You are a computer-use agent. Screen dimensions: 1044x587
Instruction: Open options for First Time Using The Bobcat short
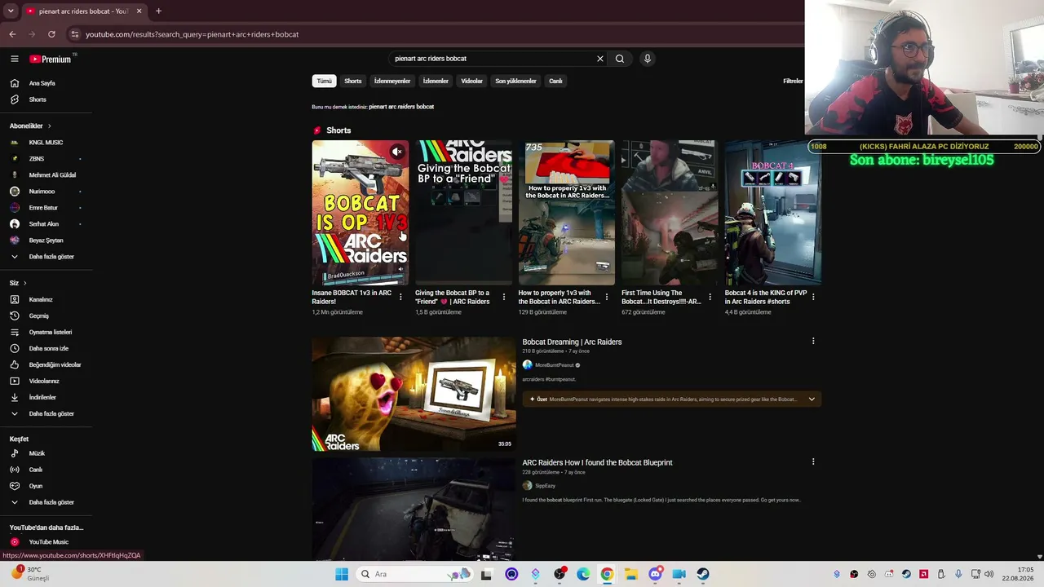(710, 297)
